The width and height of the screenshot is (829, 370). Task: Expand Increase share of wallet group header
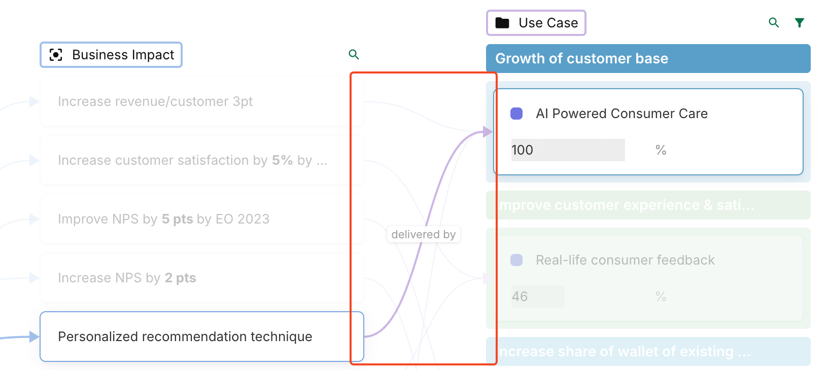point(647,351)
